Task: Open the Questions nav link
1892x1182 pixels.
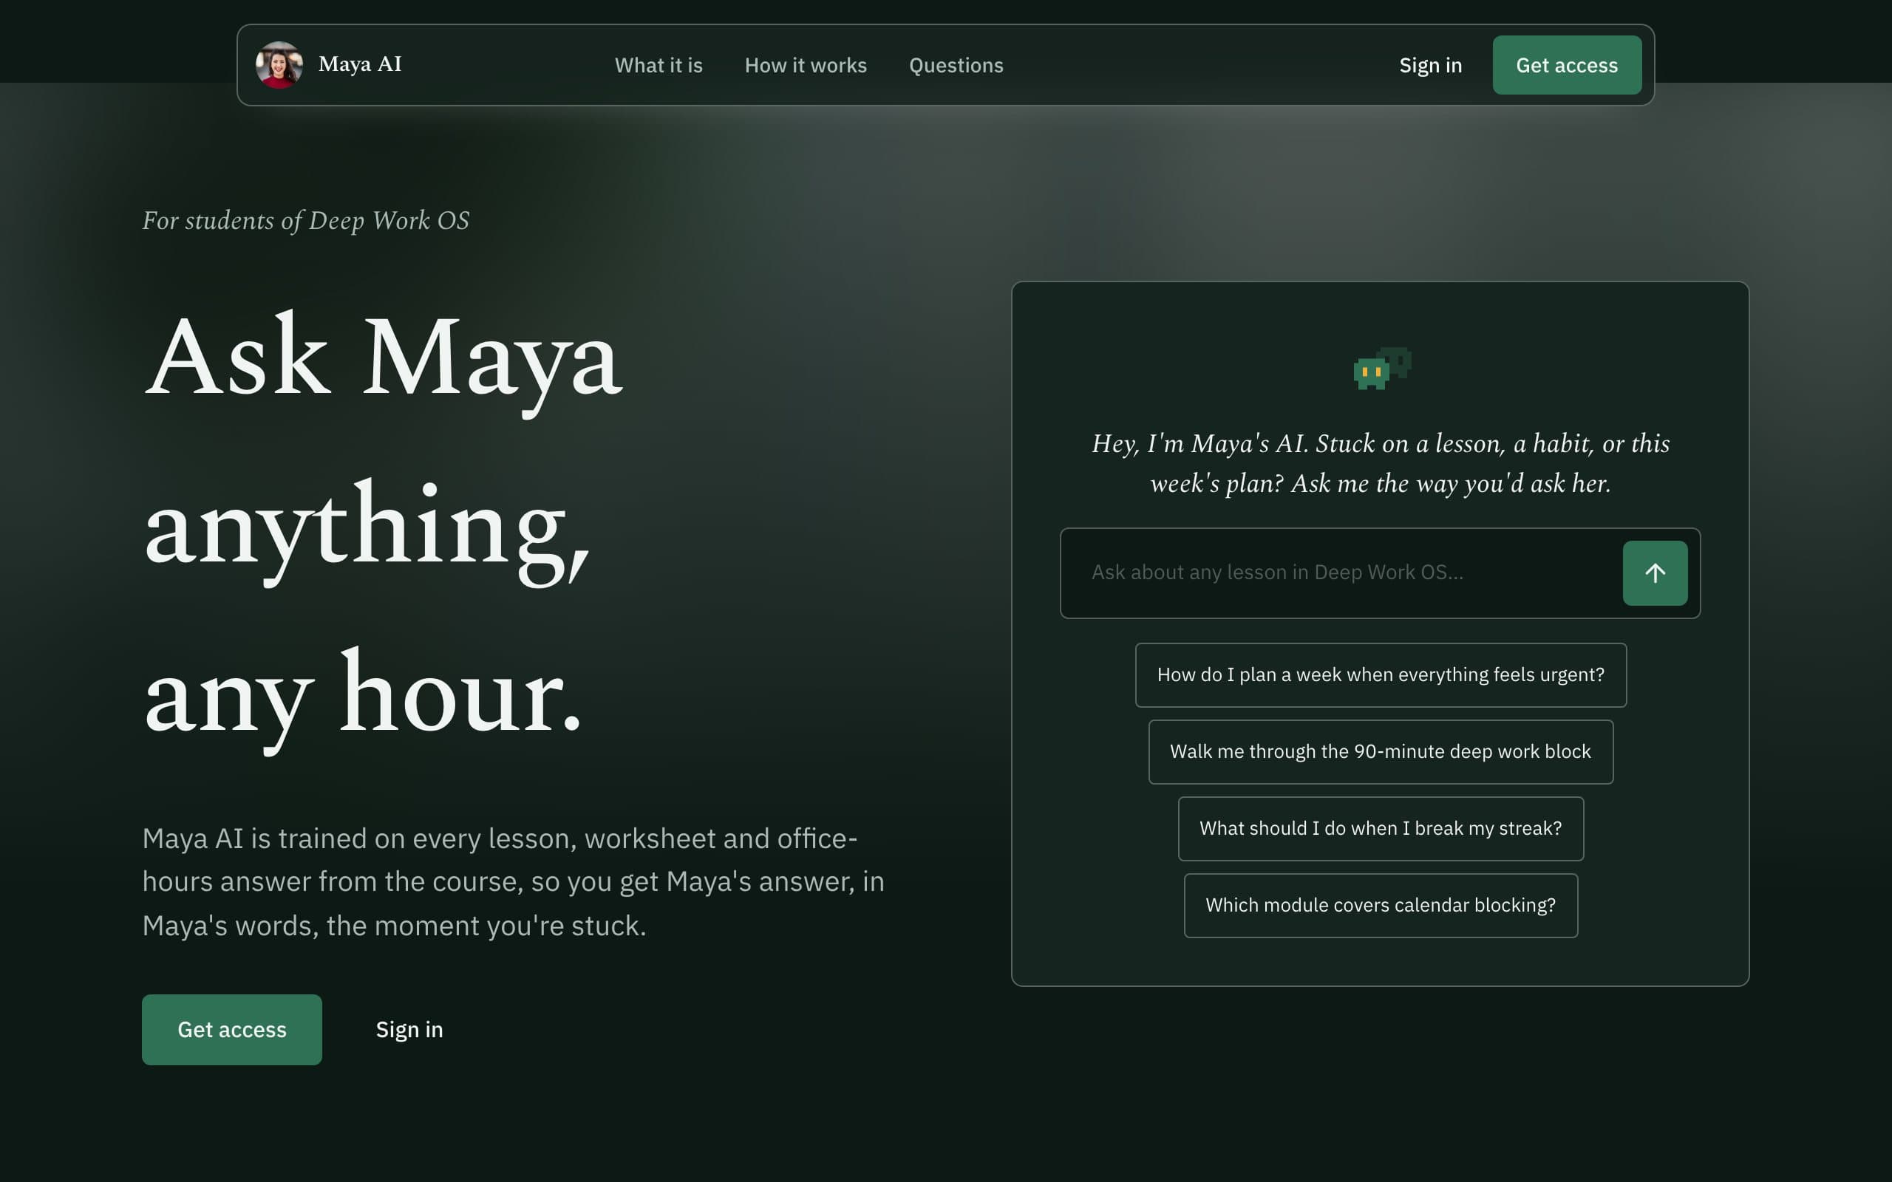Action: [x=956, y=65]
